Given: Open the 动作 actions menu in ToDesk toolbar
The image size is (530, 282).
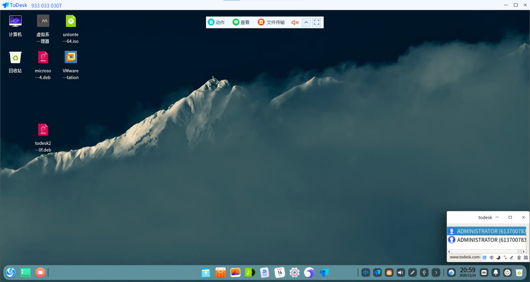Looking at the screenshot, I should click(216, 22).
